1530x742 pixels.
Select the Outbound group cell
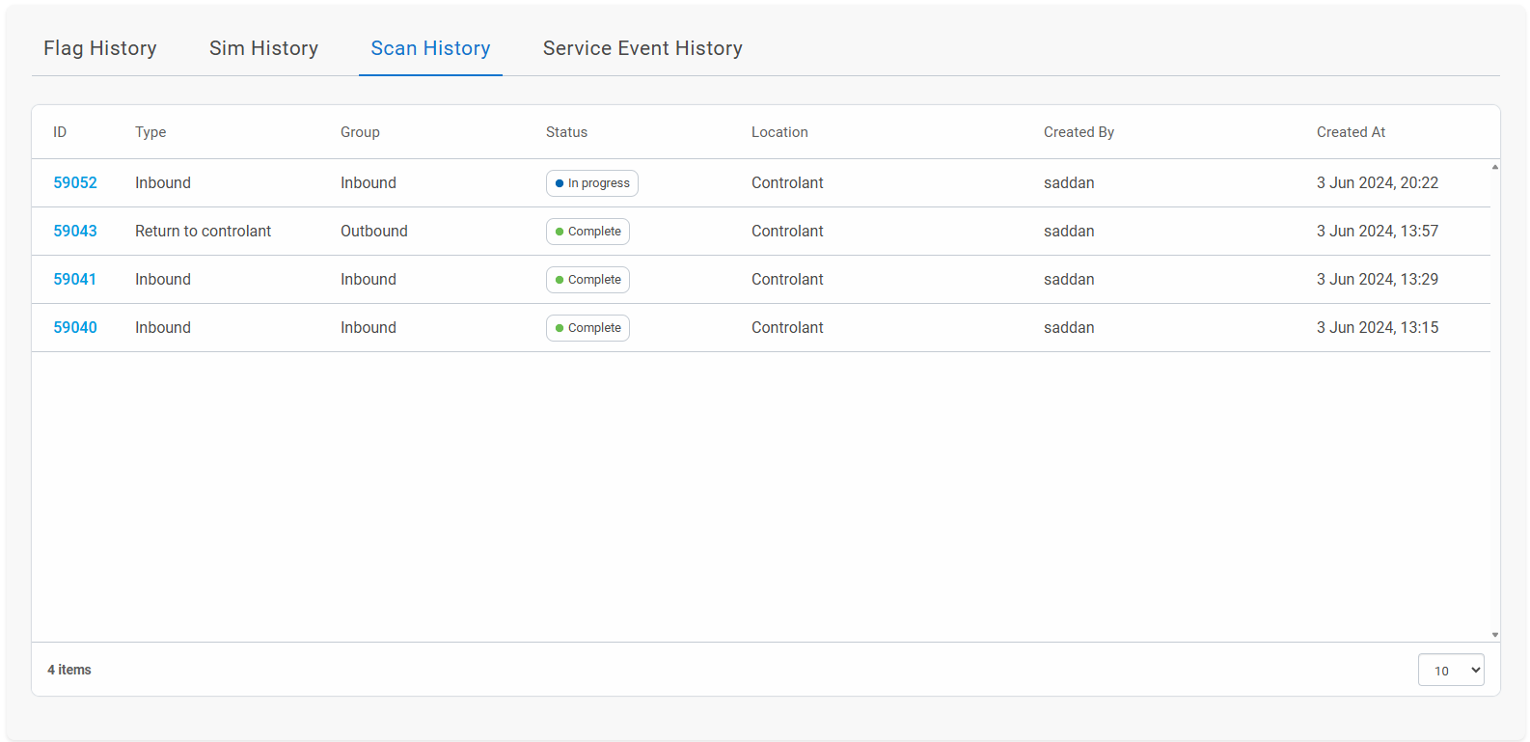pyautogui.click(x=374, y=232)
